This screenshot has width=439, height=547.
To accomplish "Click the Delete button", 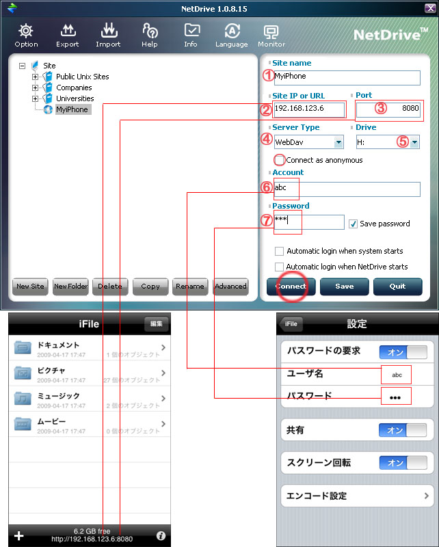I will click(110, 286).
